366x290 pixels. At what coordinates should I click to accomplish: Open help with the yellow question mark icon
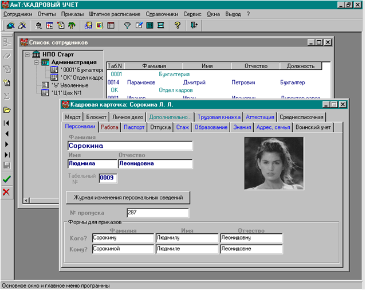point(177,25)
